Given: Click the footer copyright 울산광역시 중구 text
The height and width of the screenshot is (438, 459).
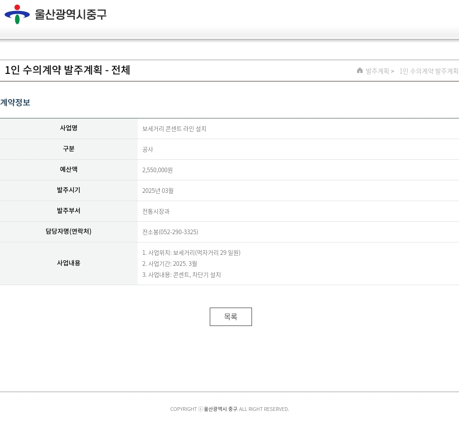Looking at the screenshot, I should (x=220, y=409).
